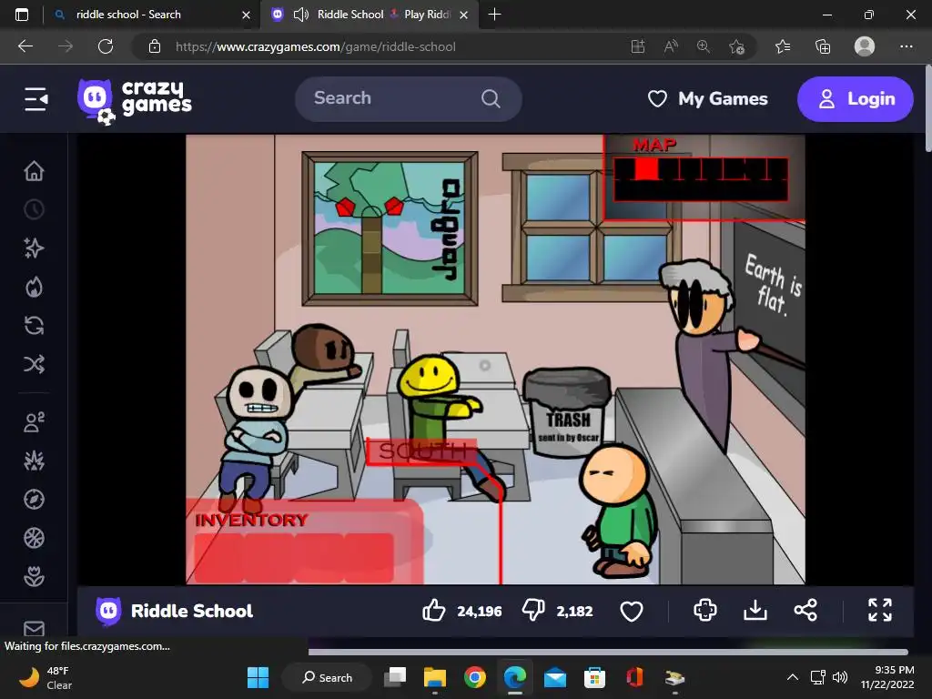Select the Riddle School game tab
The image size is (932, 699).
(x=369, y=15)
